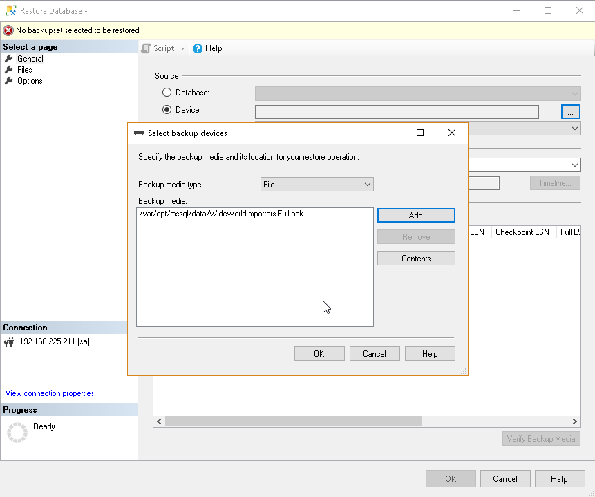The image size is (595, 497).
Task: Choose the Device source radio button
Action: pos(167,110)
